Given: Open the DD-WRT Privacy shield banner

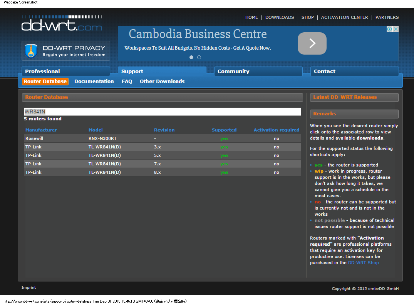Looking at the screenshot, I should tap(66, 51).
